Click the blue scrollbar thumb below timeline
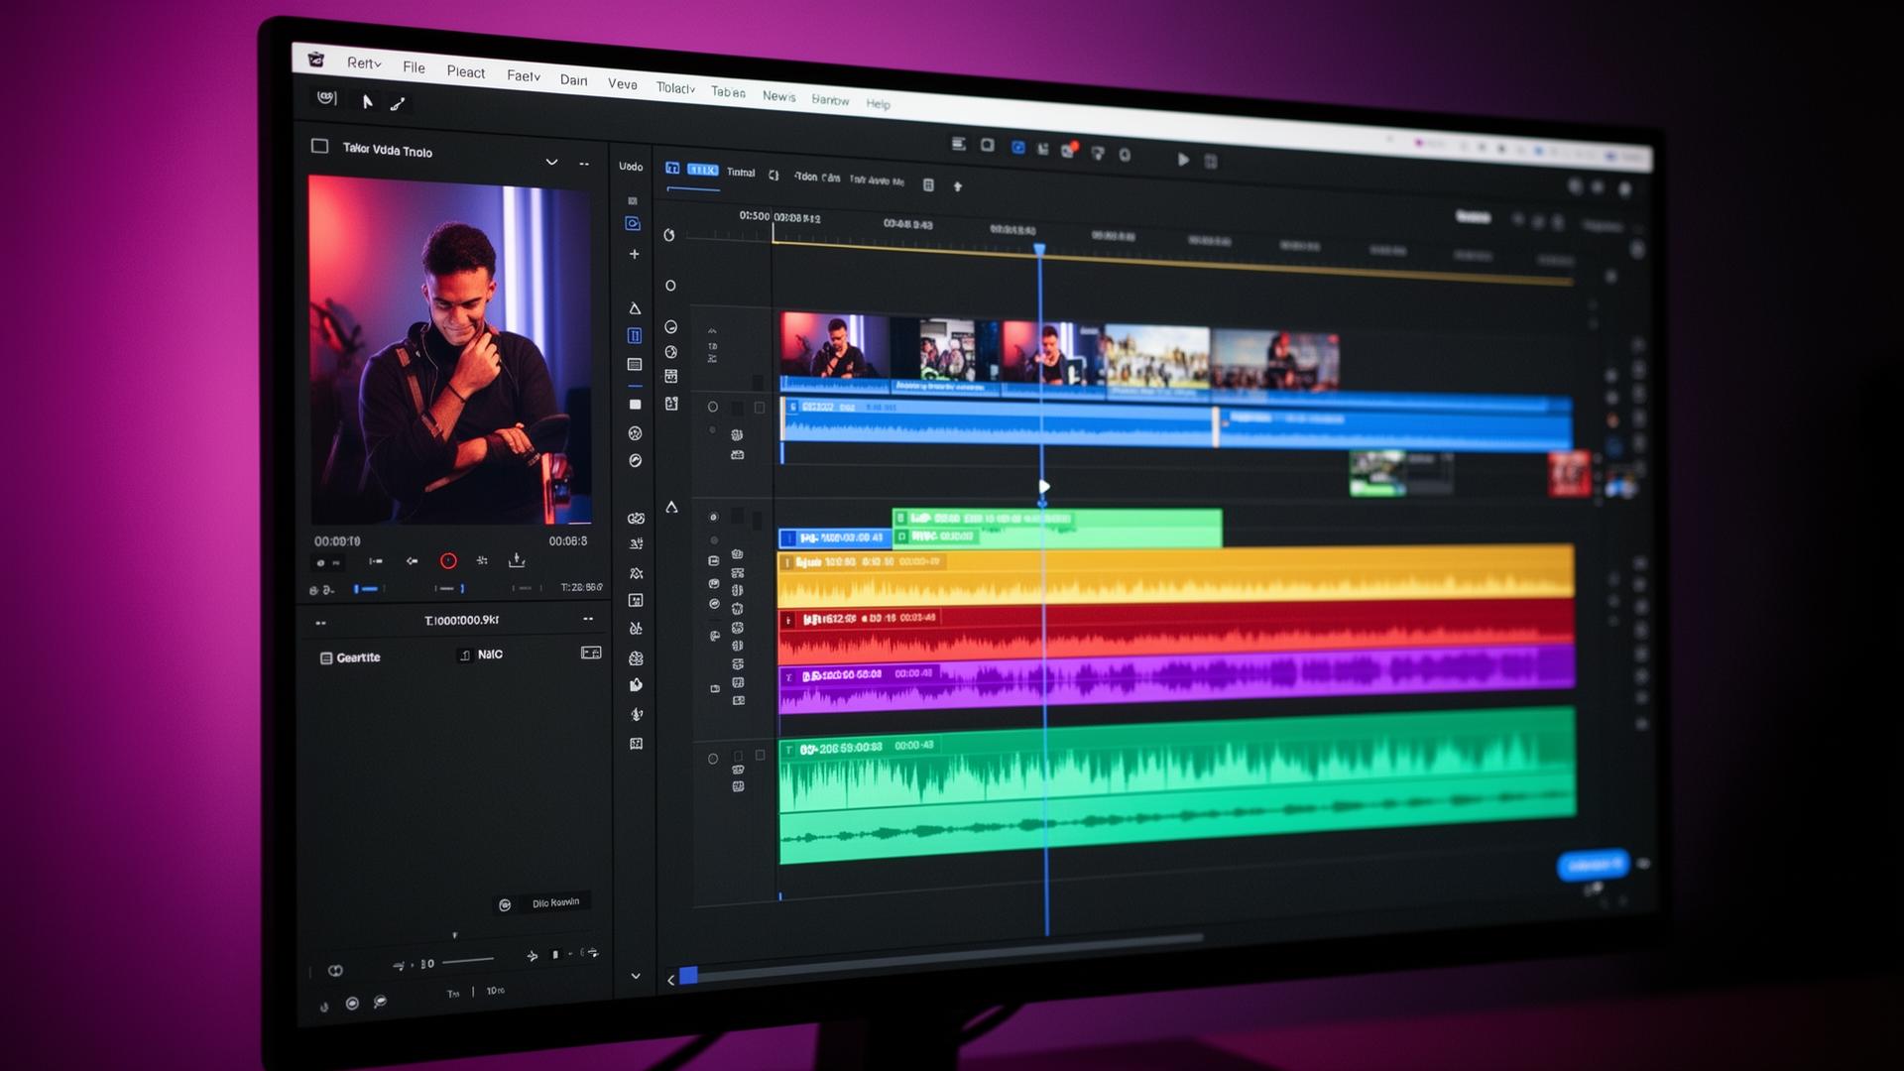 [688, 976]
